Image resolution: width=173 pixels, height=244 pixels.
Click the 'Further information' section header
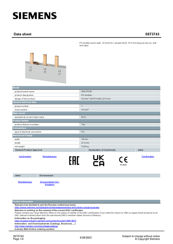coord(86,202)
